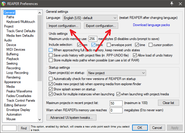Open Loop Recording preferences
Viewport: 185px width, 133px height.
[17, 73]
